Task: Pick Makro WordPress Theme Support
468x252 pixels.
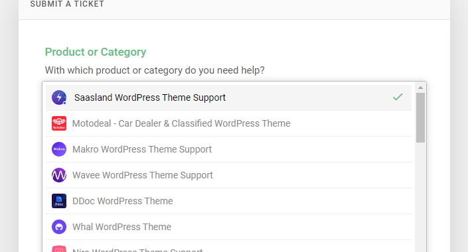Action: pyautogui.click(x=228, y=149)
